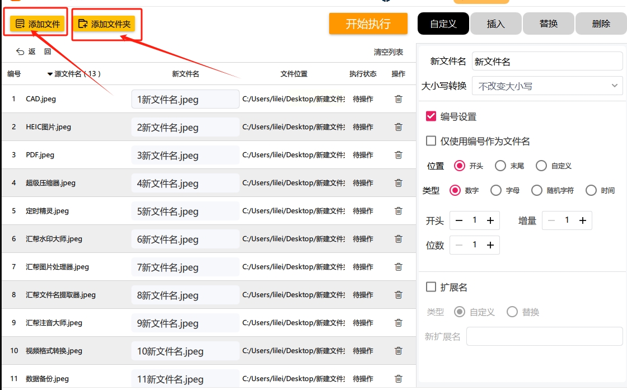Image resolution: width=627 pixels, height=390 pixels.
Task: Click the return arrow icon 返回
Action: tap(20, 51)
